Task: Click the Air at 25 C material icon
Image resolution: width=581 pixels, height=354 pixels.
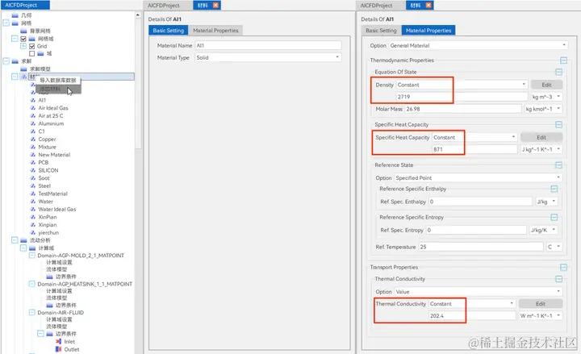Action: tap(32, 116)
